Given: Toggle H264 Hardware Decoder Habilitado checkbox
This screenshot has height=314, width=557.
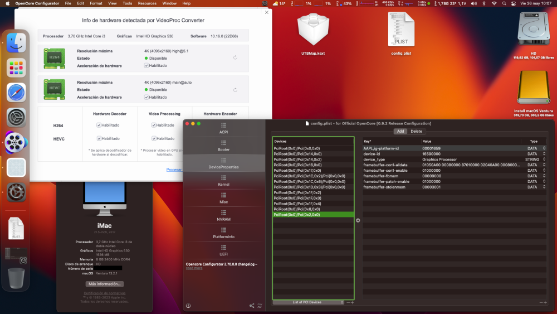Looking at the screenshot, I should (x=99, y=125).
